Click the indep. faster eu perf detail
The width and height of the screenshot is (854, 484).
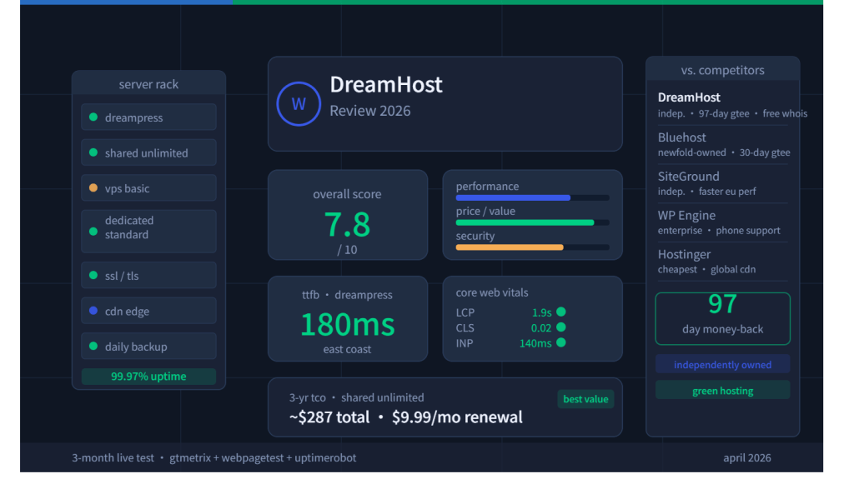[706, 192]
